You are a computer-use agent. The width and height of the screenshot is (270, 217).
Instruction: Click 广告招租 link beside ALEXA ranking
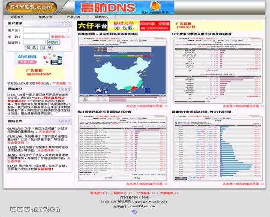tap(62, 84)
